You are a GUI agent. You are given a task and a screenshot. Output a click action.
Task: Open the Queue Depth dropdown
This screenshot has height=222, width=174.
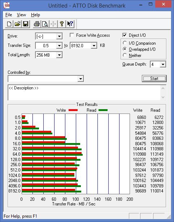click(x=163, y=65)
